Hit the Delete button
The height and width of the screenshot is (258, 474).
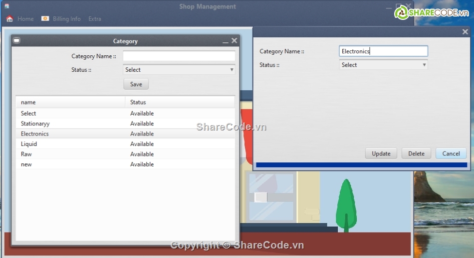(x=416, y=153)
